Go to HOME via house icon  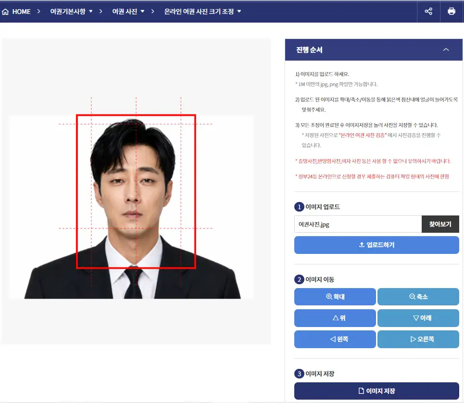tap(5, 12)
